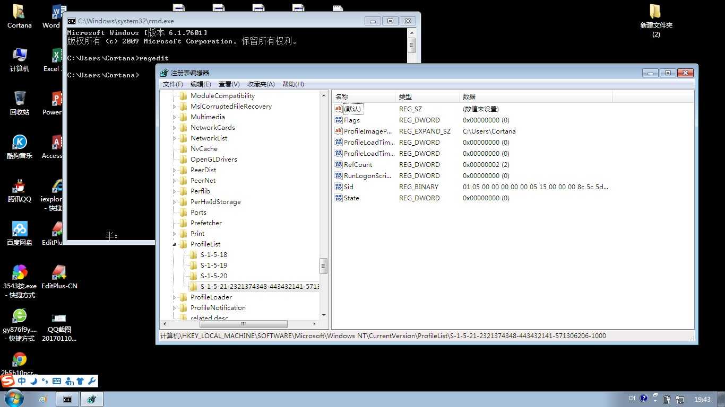Image resolution: width=725 pixels, height=407 pixels.
Task: Select the EditPlus-CN desktop shortcut
Action: click(x=59, y=277)
